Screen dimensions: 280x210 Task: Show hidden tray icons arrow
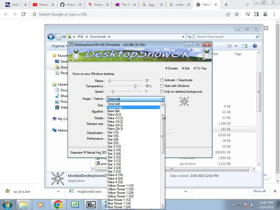click(x=232, y=205)
